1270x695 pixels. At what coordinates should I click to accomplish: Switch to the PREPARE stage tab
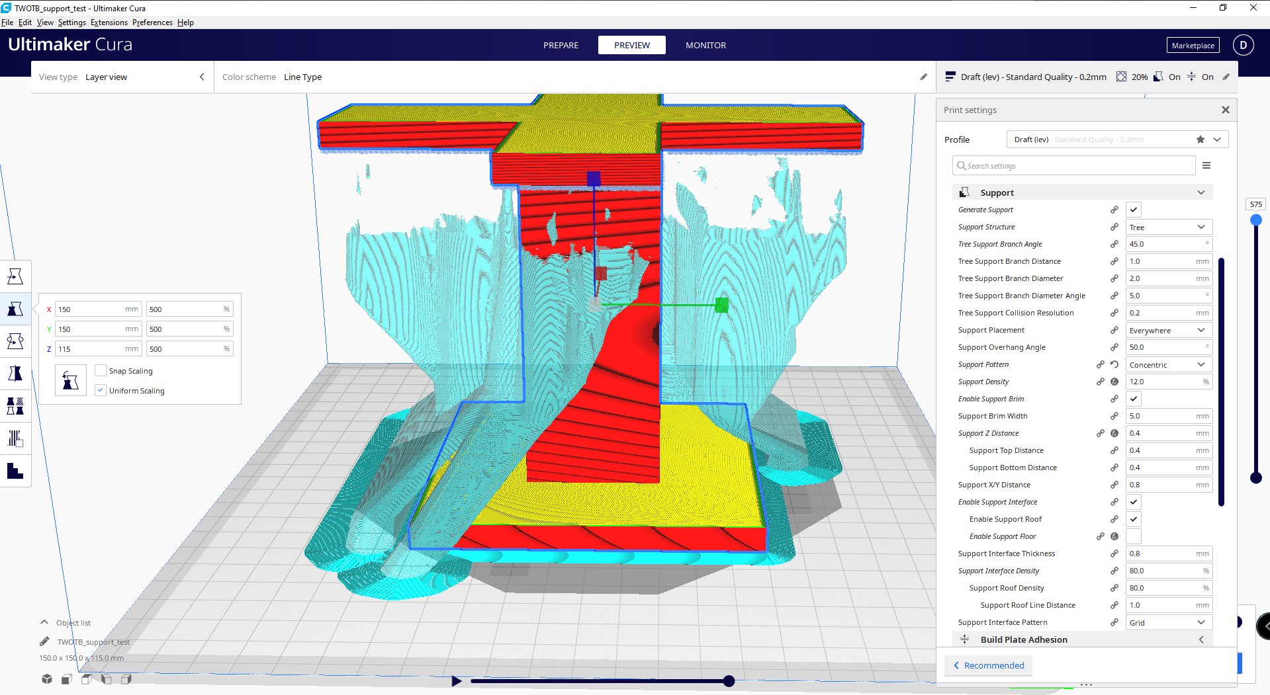(561, 45)
